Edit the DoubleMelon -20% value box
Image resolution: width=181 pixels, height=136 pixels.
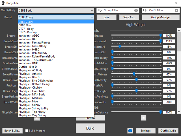(169, 63)
